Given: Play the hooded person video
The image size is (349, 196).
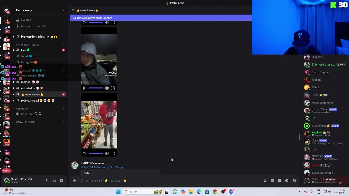Looking at the screenshot, I should 84,88.
